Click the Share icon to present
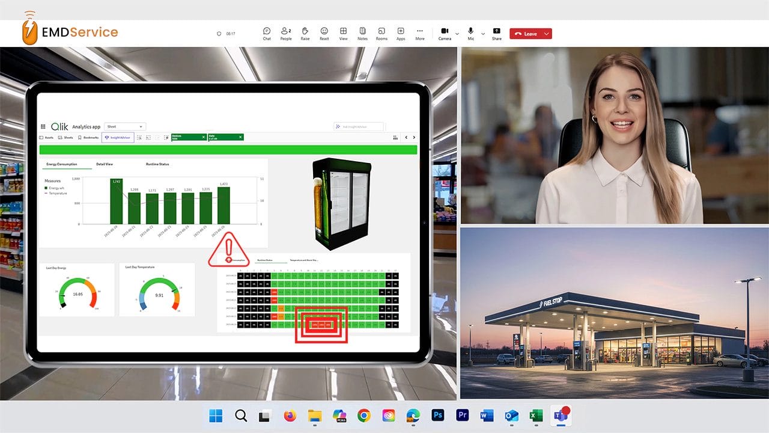 pos(497,32)
